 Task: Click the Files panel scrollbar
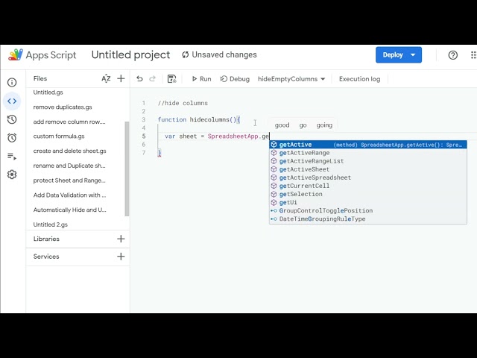pyautogui.click(x=127, y=169)
